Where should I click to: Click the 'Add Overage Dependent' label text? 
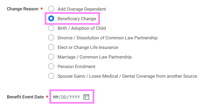[82, 9]
